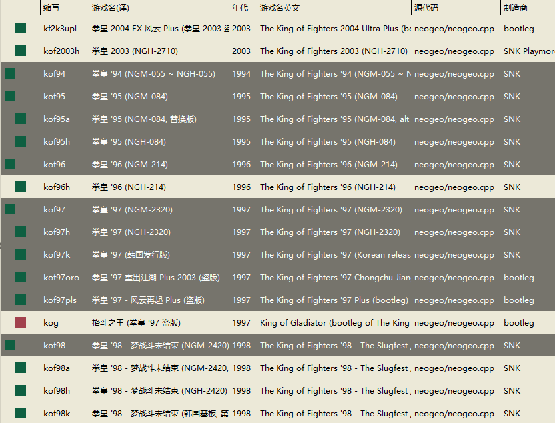Click the green status icon for kof98h
555x423 pixels.
(21, 391)
